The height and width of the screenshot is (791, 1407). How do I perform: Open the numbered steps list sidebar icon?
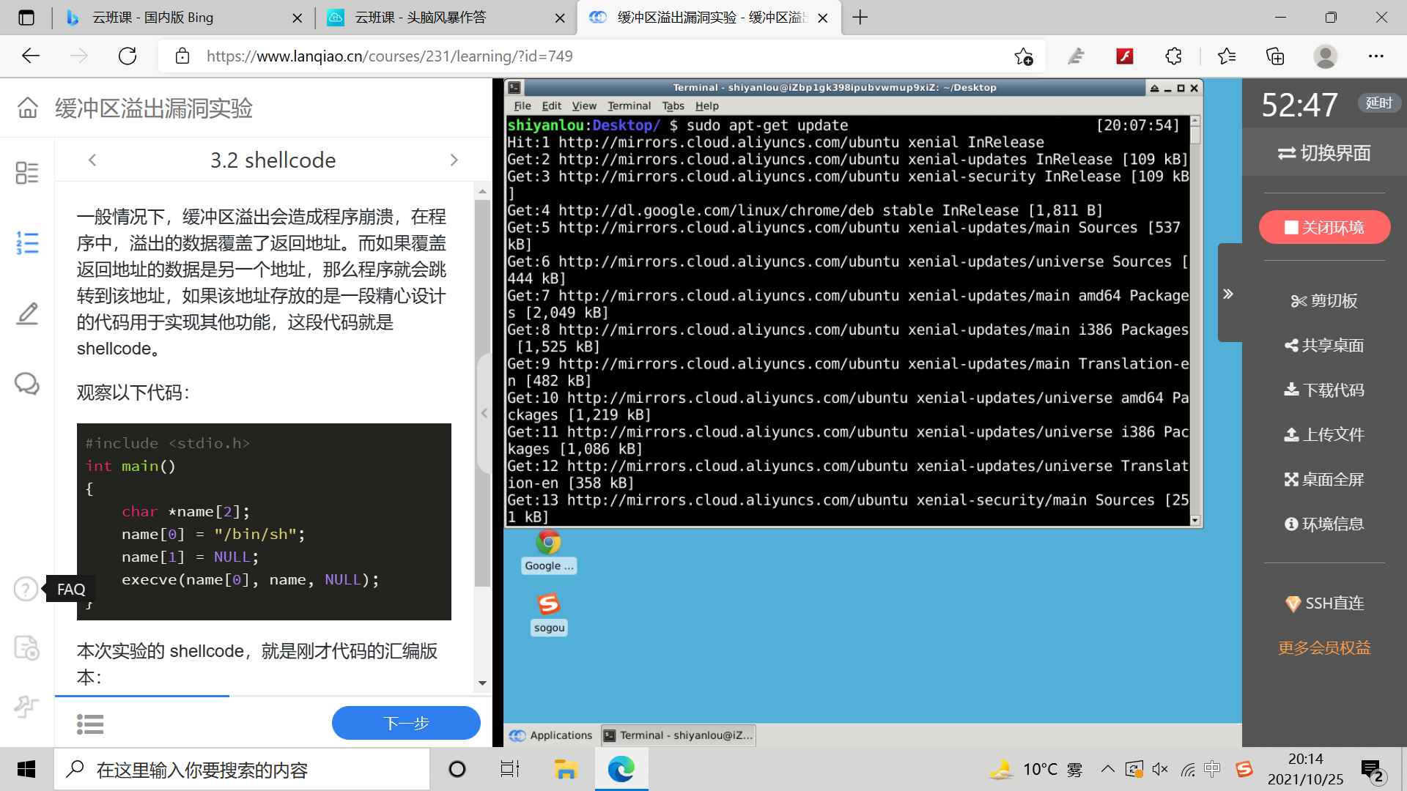click(27, 242)
